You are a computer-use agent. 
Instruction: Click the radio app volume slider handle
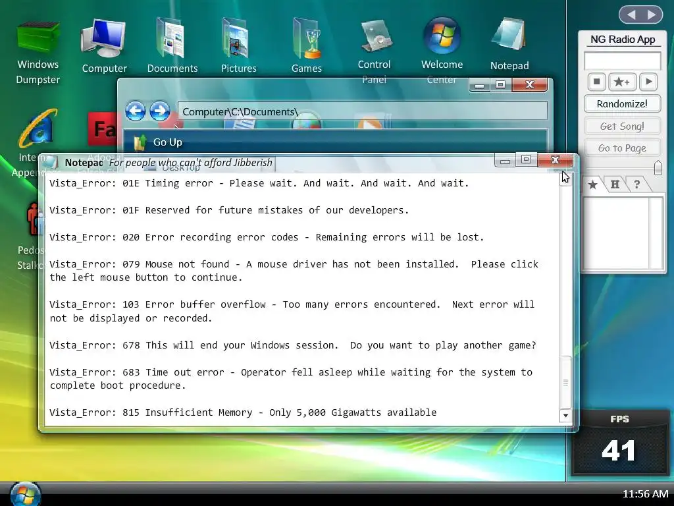(658, 168)
